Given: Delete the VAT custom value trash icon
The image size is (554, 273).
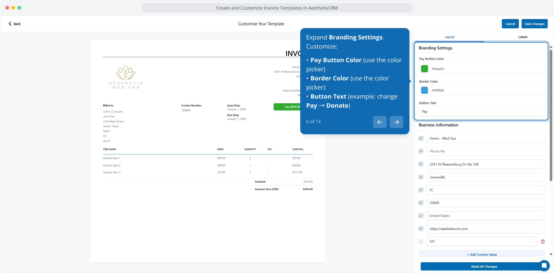Looking at the screenshot, I should pos(543,241).
